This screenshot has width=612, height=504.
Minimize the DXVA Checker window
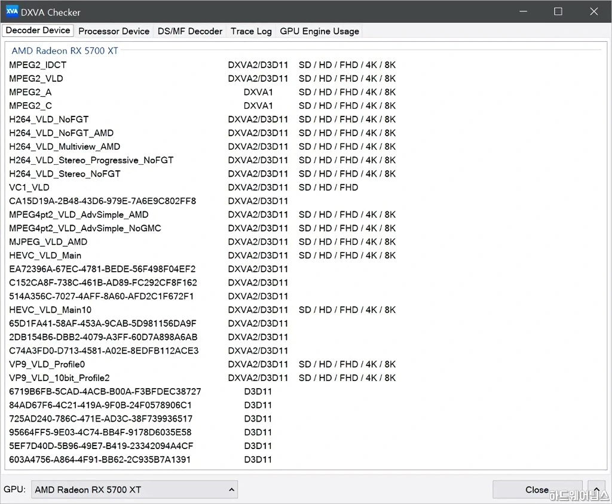point(523,11)
